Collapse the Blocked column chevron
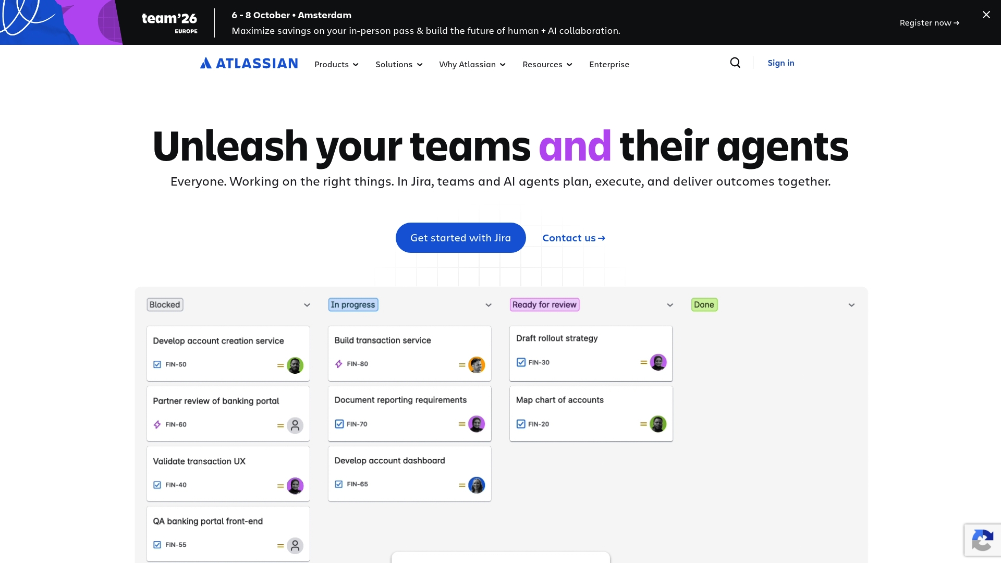 pos(307,305)
